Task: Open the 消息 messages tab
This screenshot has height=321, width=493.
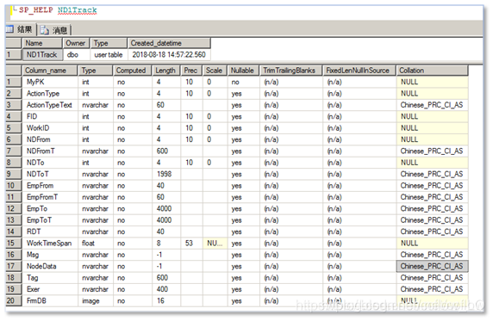Action: coord(54,30)
